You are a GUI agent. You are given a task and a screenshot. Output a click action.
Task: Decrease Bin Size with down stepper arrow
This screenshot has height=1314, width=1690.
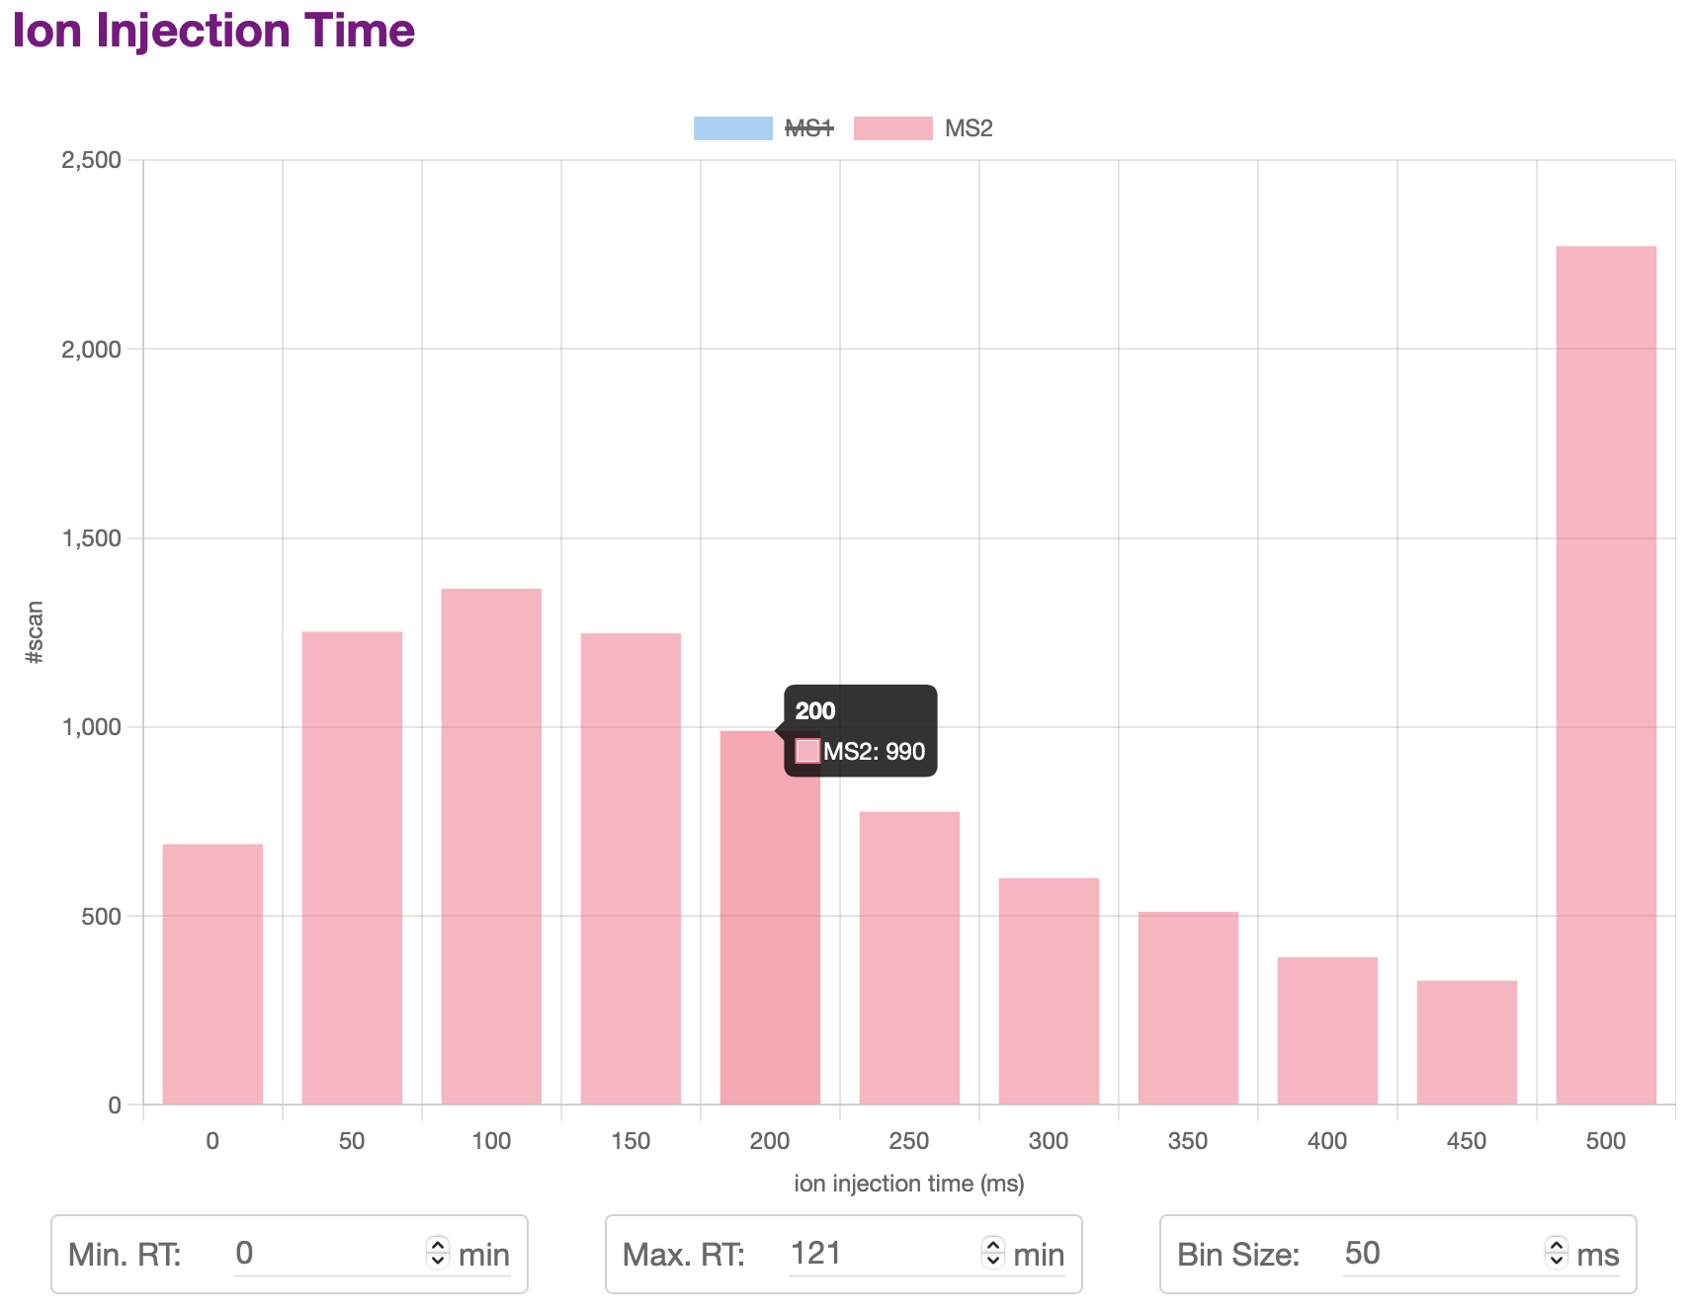coord(1557,1262)
